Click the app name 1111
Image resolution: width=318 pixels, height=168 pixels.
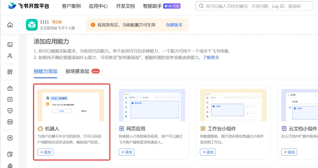point(44,22)
